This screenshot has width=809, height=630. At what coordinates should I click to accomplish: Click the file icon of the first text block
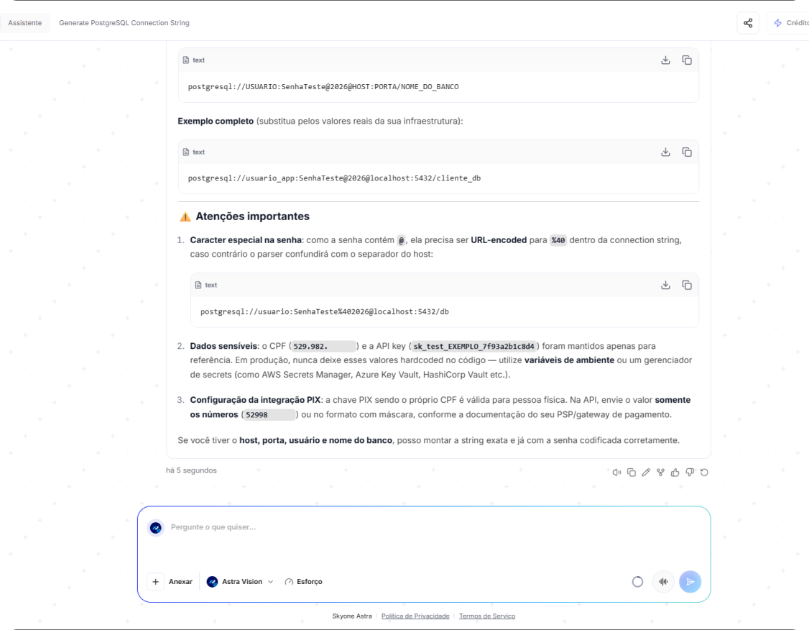(x=186, y=60)
